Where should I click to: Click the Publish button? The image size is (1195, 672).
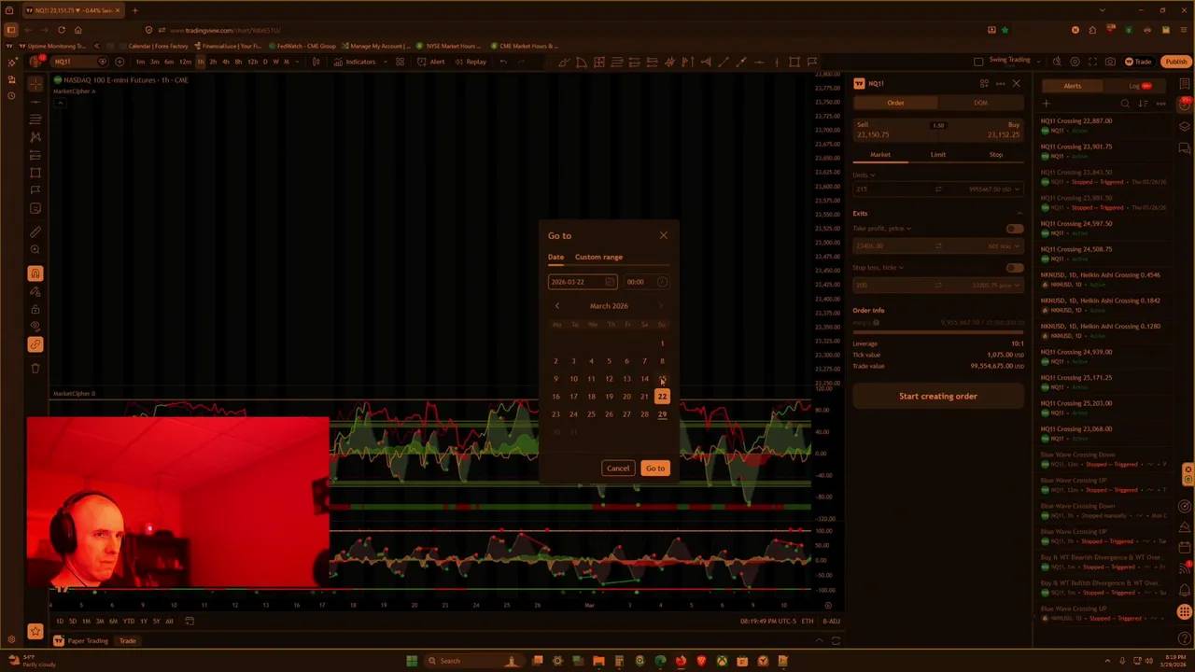pos(1175,62)
